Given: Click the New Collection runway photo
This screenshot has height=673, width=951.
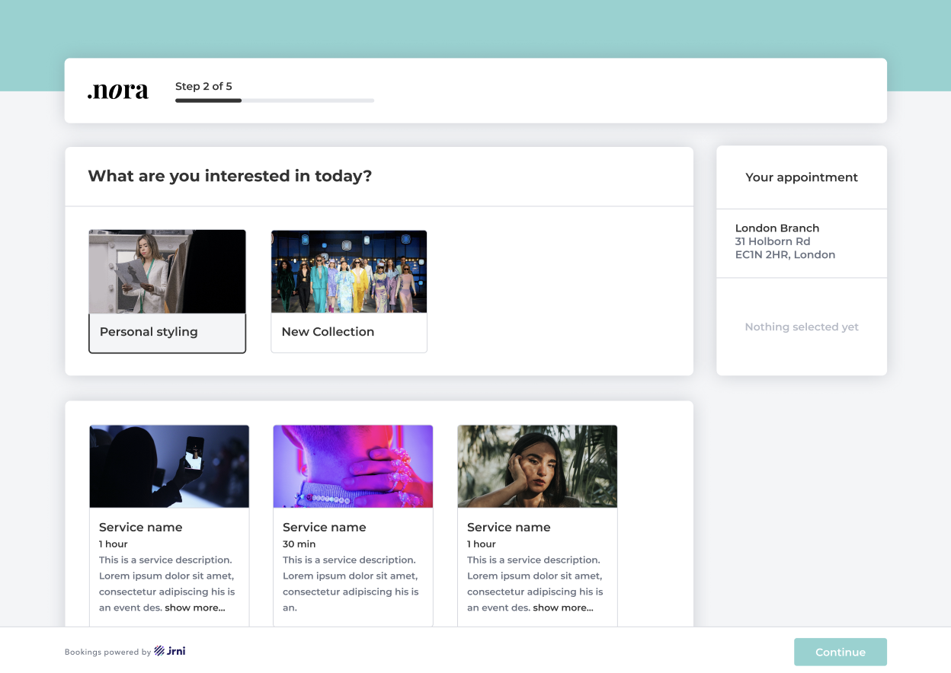Looking at the screenshot, I should click(349, 272).
